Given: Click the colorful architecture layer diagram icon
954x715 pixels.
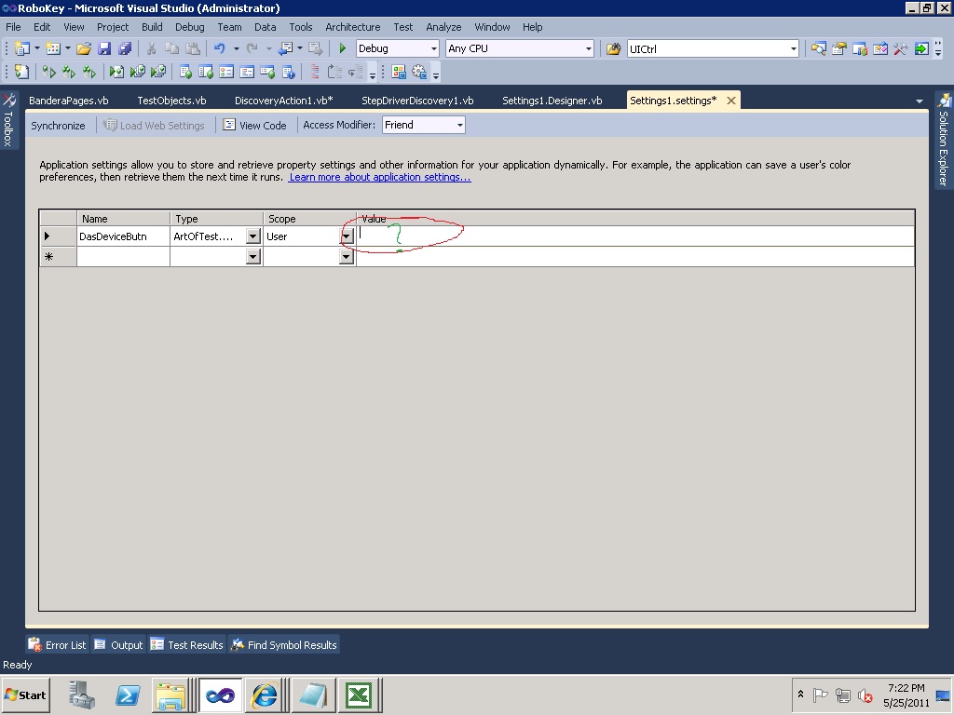Looking at the screenshot, I should (399, 73).
